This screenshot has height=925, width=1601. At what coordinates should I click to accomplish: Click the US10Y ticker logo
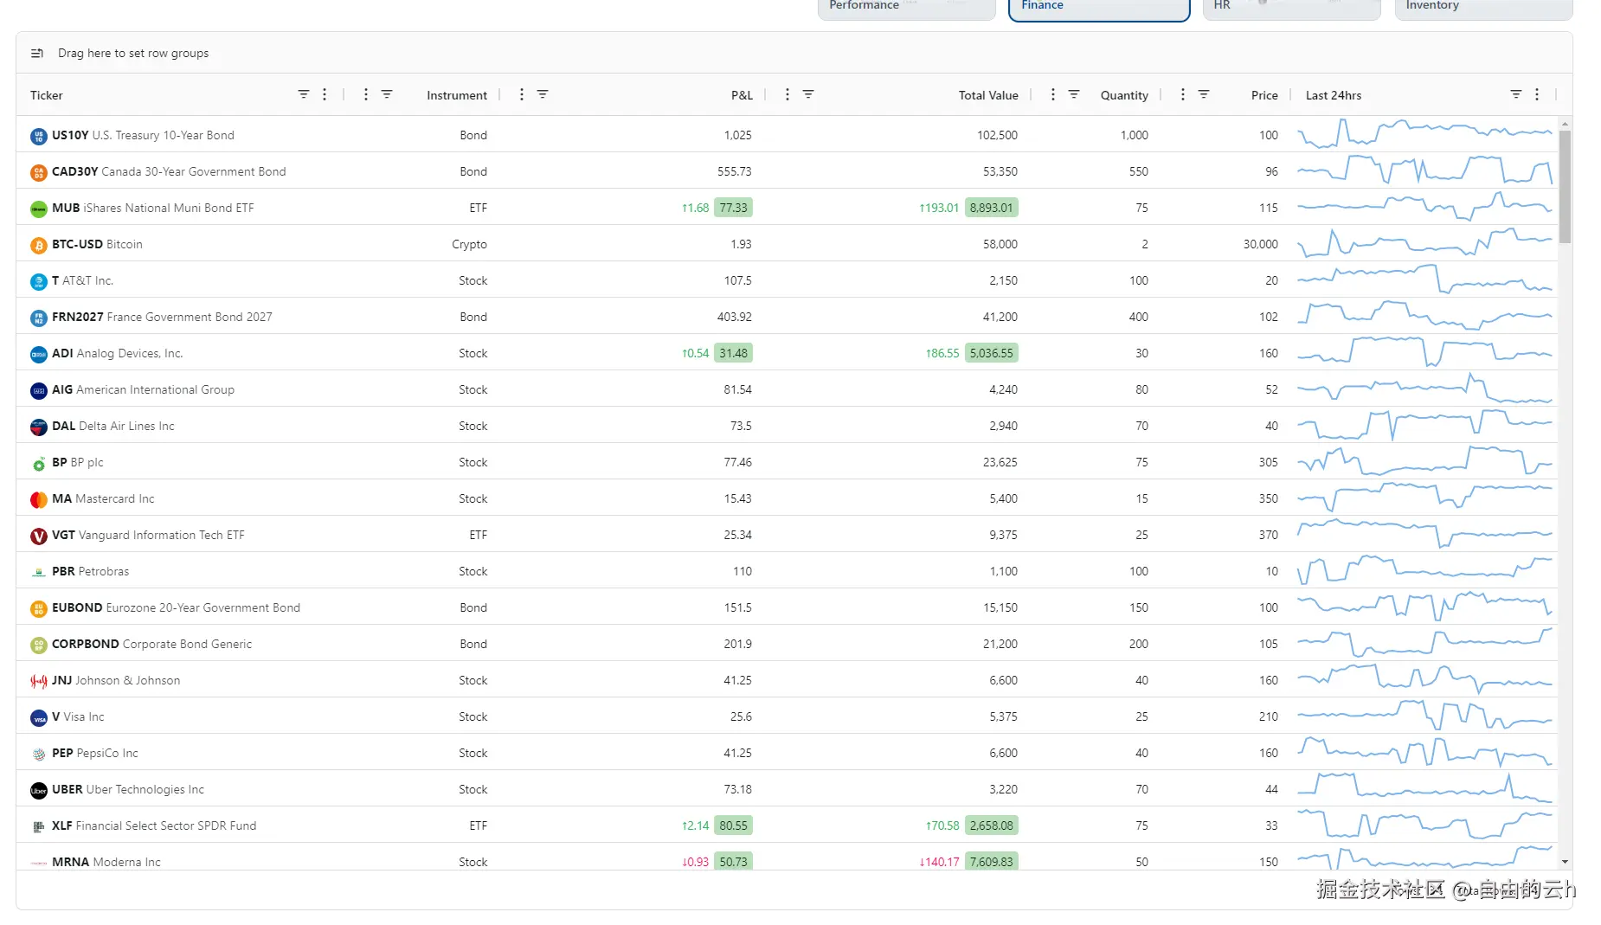click(39, 136)
